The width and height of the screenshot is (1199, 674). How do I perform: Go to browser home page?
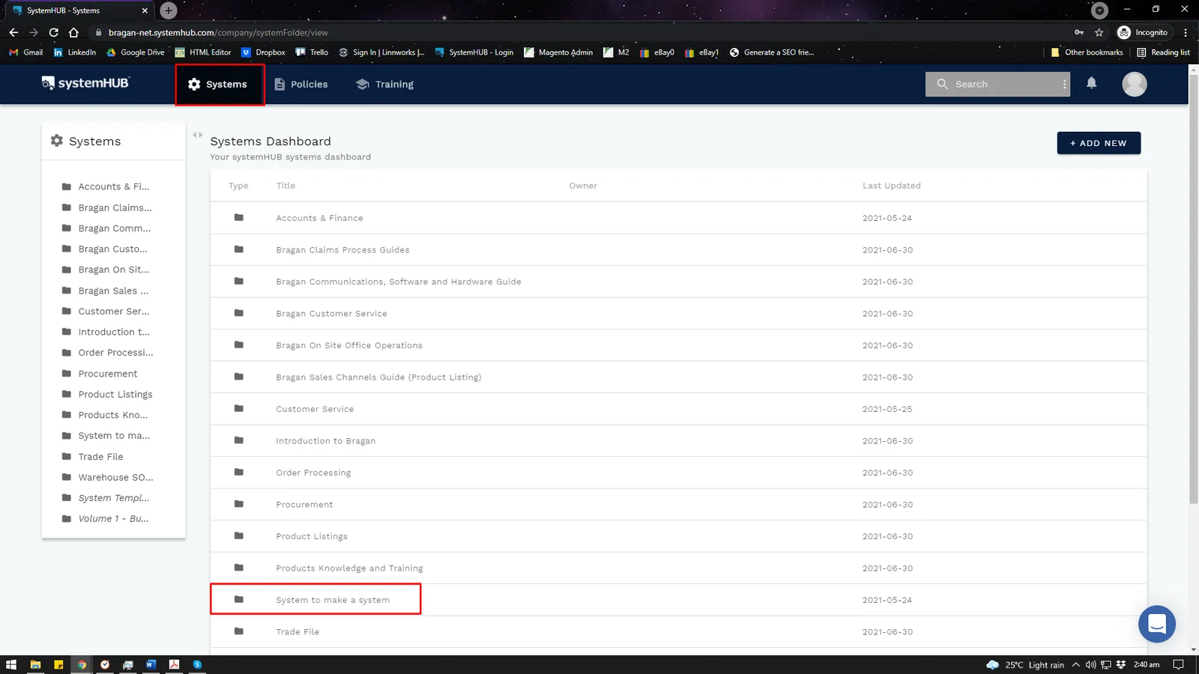(73, 32)
